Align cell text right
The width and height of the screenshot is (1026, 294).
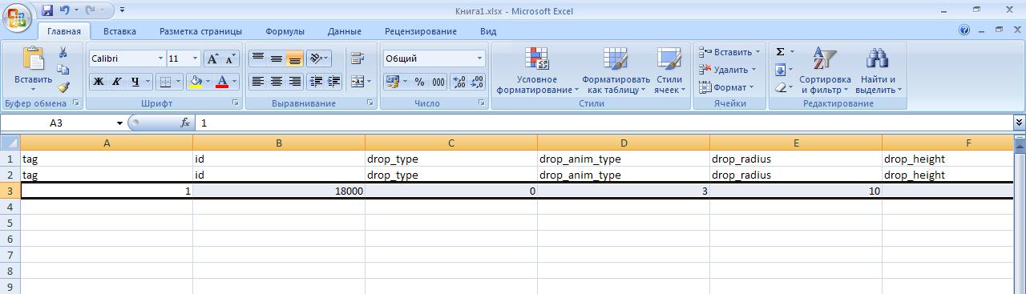coord(295,82)
